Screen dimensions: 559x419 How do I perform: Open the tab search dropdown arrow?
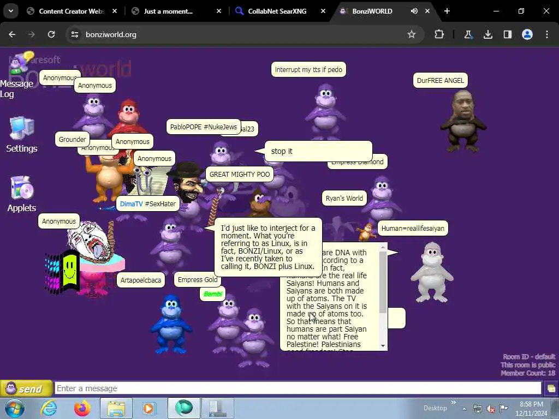11,11
